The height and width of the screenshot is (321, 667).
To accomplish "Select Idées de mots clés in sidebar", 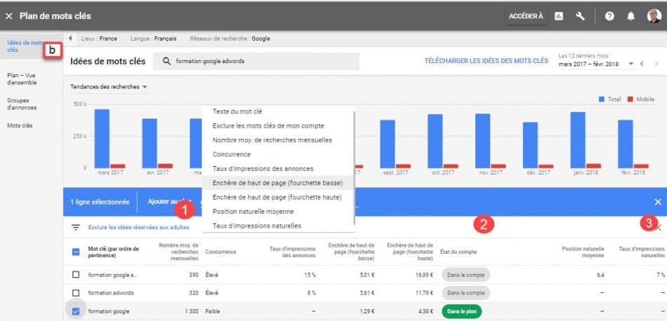I will pos(25,46).
